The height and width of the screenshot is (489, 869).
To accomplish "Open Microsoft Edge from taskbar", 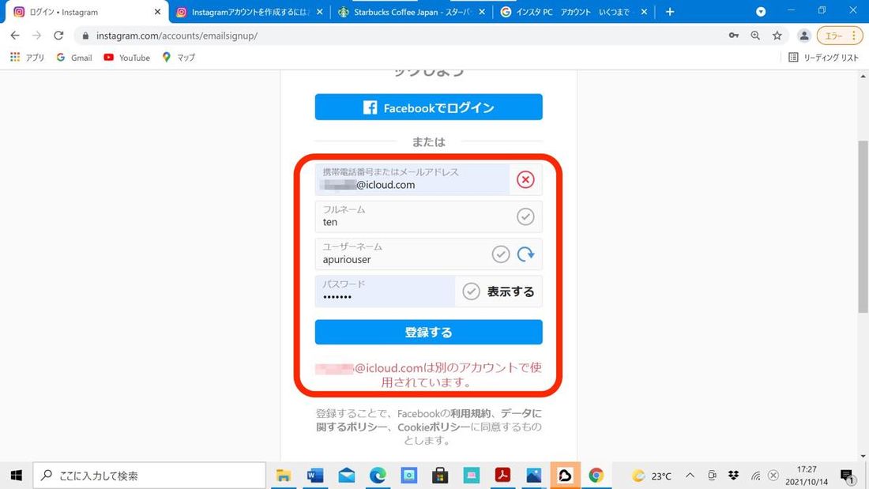I will tap(378, 475).
